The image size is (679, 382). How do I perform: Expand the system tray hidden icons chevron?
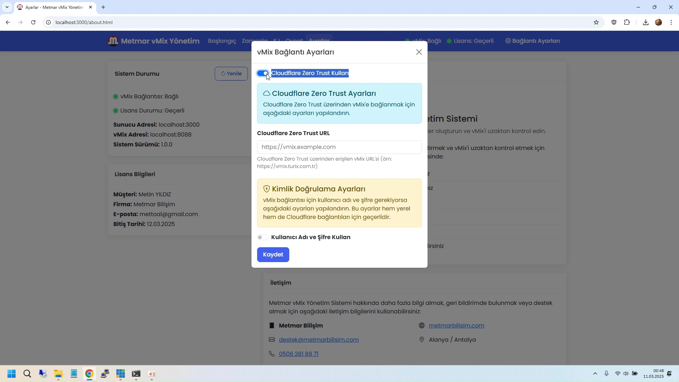point(595,374)
